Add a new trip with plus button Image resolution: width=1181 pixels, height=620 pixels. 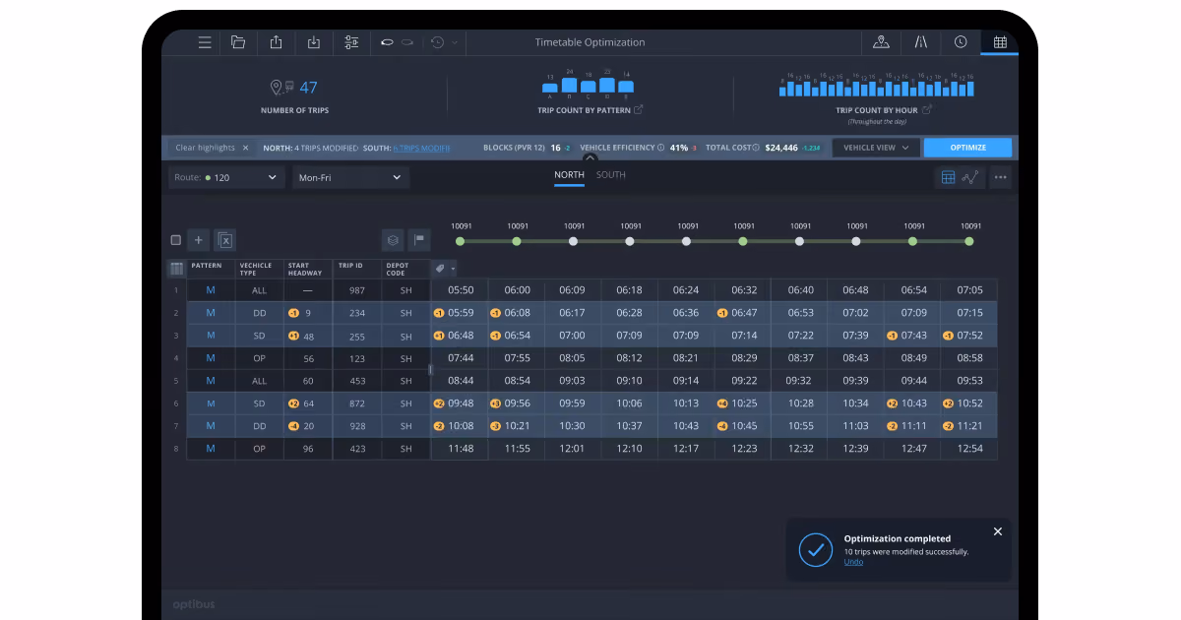[x=198, y=239]
